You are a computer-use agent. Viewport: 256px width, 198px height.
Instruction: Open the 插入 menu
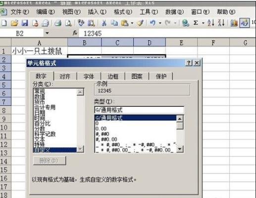97,12
